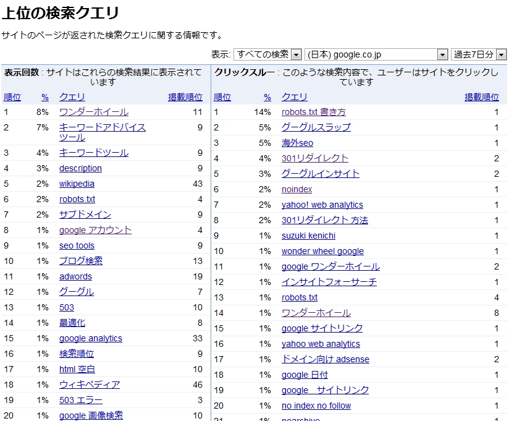Open query google analytics
This screenshot has height=421, width=509.
(91, 338)
